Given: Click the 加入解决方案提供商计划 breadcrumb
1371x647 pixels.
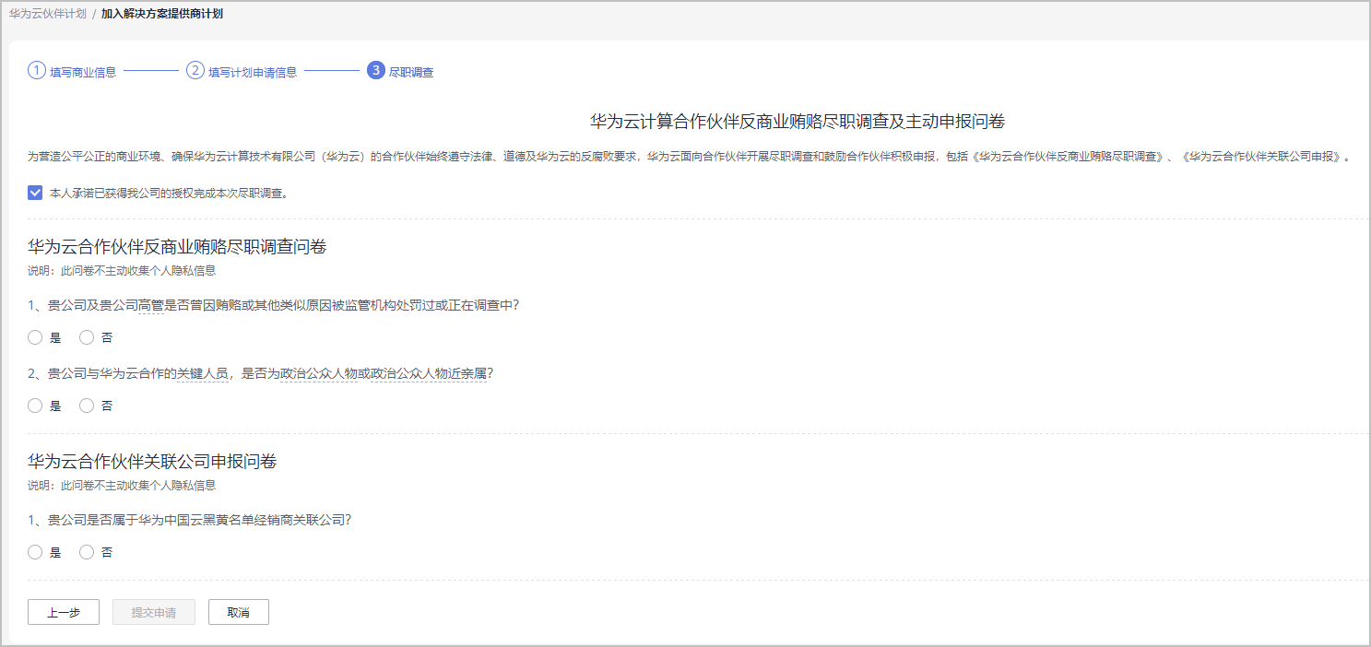Looking at the screenshot, I should (x=161, y=14).
